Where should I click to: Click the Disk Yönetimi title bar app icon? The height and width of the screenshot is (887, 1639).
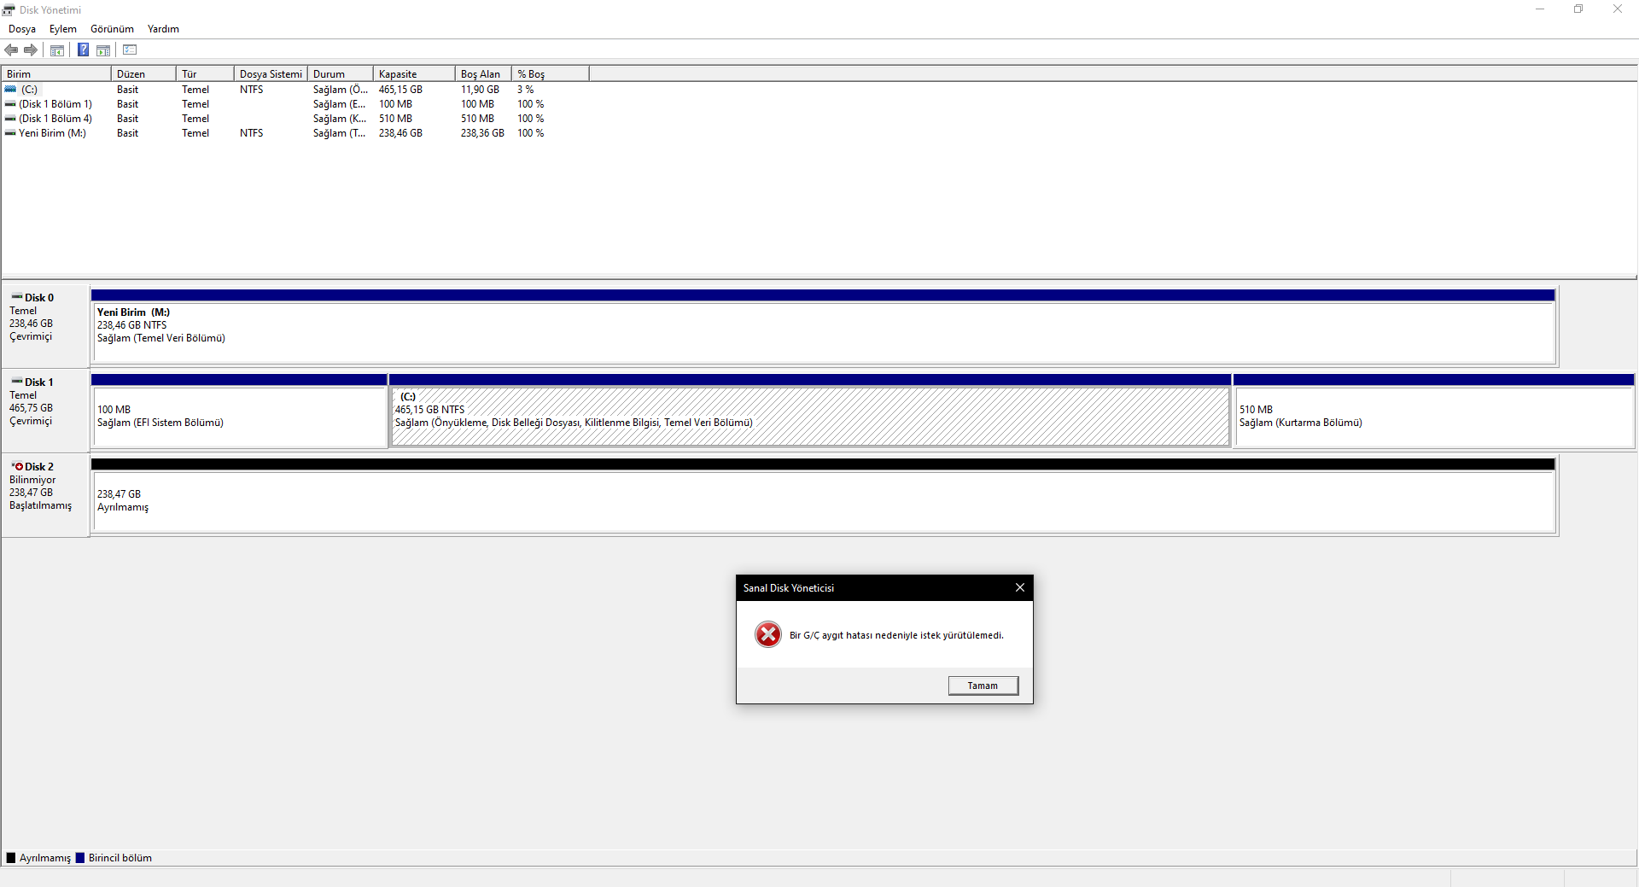tap(9, 9)
